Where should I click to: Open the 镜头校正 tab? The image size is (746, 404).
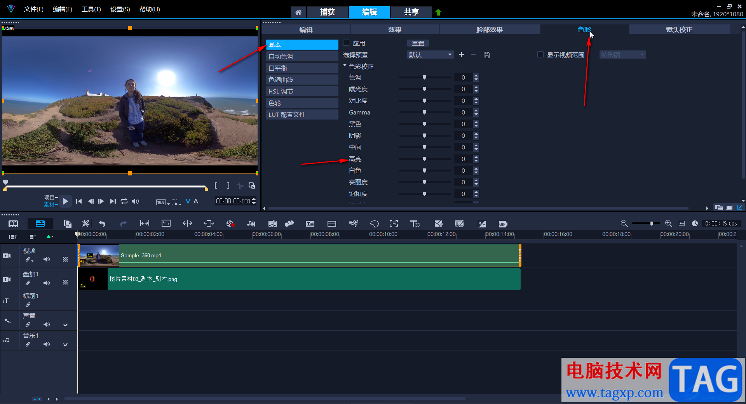(x=679, y=29)
